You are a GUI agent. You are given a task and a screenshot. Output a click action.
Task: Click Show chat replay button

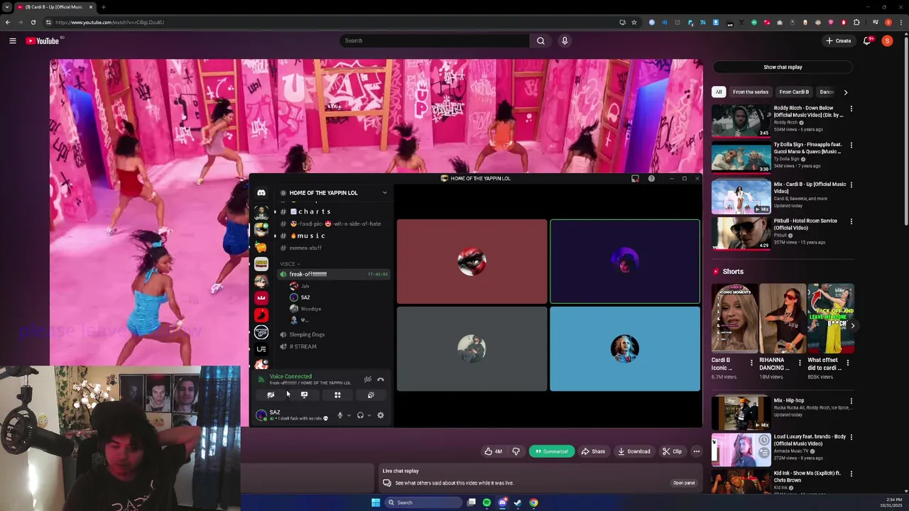pos(783,67)
